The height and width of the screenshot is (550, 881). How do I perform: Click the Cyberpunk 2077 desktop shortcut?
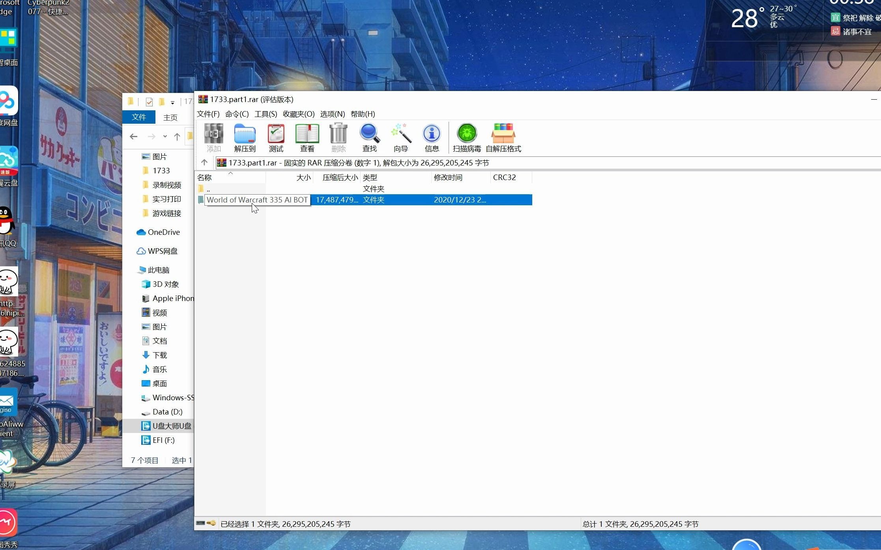(48, 8)
